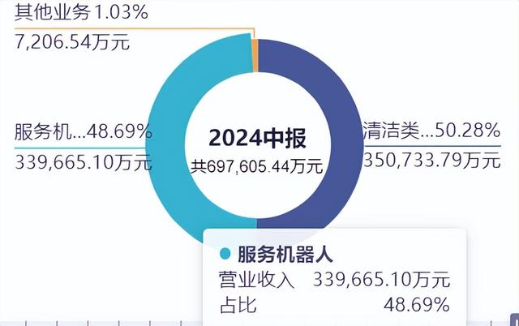Click 占比 row in the tooltip
The height and width of the screenshot is (326, 519).
coord(334,305)
